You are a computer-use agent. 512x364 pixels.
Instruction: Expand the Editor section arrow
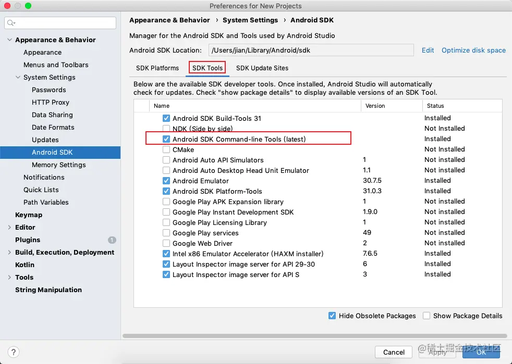pyautogui.click(x=9, y=228)
